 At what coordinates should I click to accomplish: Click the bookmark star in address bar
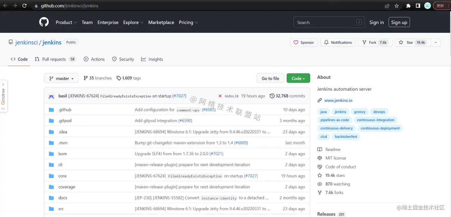(x=396, y=6)
